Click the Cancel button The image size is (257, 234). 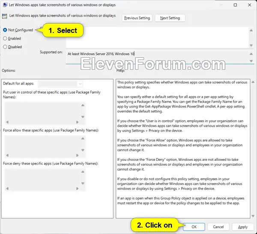(x=218, y=227)
